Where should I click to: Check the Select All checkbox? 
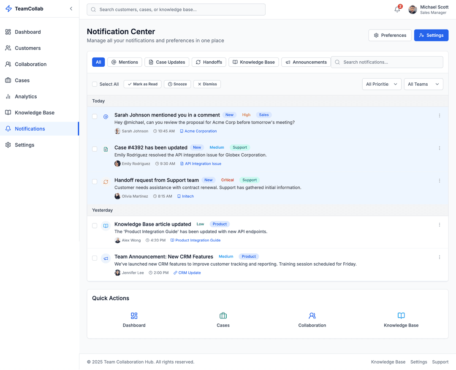click(95, 84)
